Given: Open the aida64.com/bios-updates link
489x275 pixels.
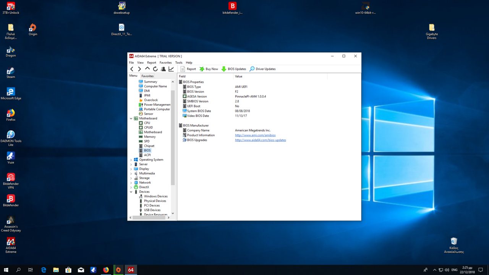Looking at the screenshot, I should tap(261, 140).
